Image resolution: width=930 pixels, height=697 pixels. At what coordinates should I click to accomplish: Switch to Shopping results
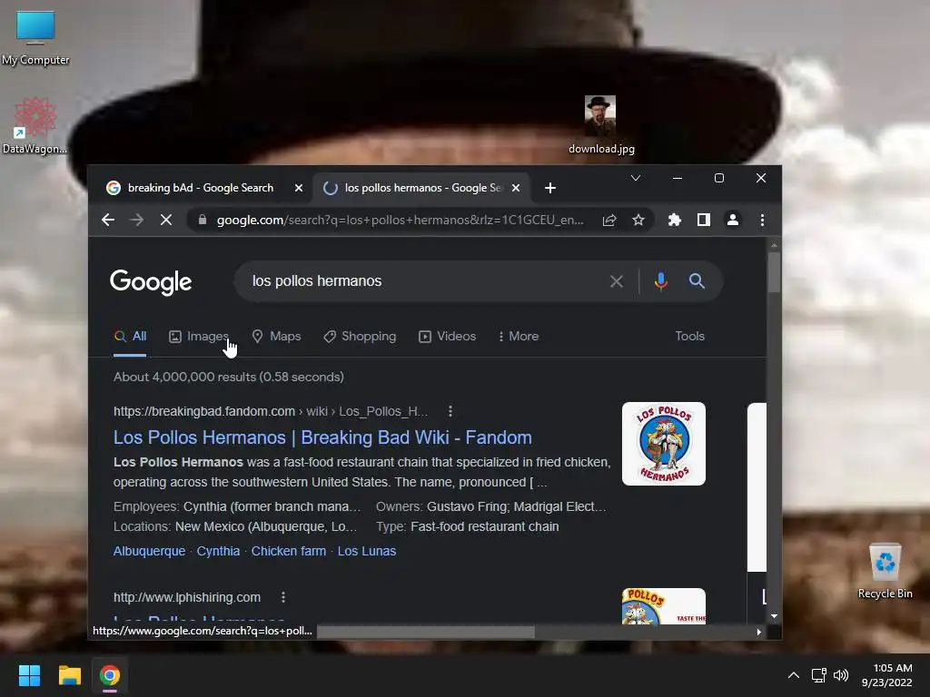(360, 336)
